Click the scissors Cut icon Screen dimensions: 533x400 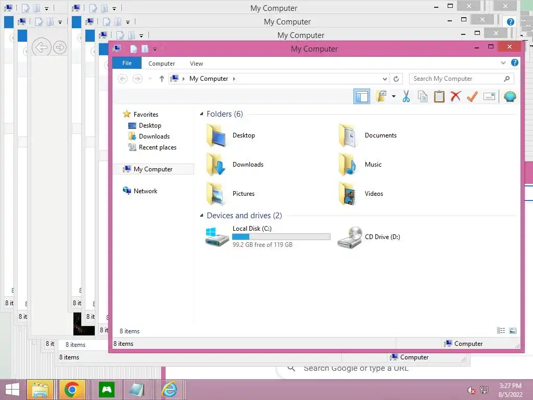coord(406,96)
